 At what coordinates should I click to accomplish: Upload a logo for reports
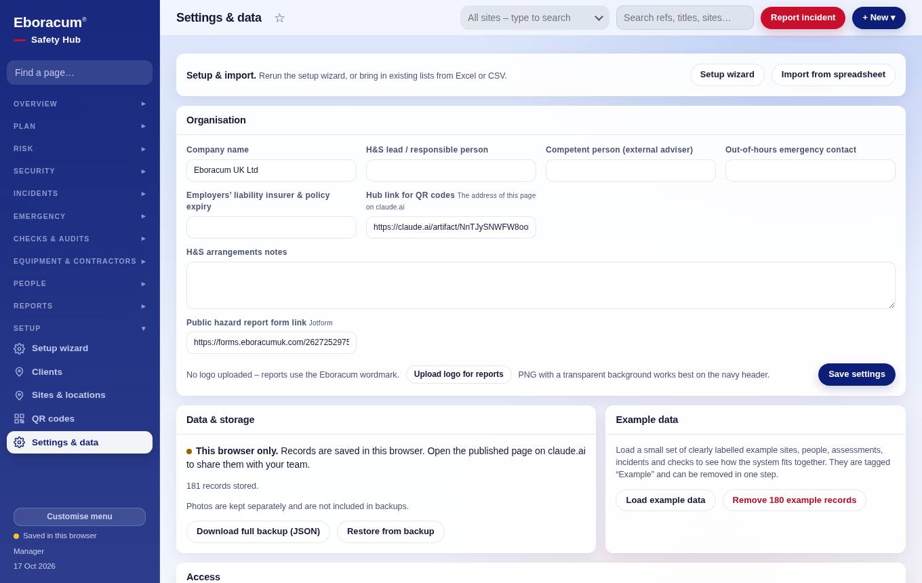459,374
